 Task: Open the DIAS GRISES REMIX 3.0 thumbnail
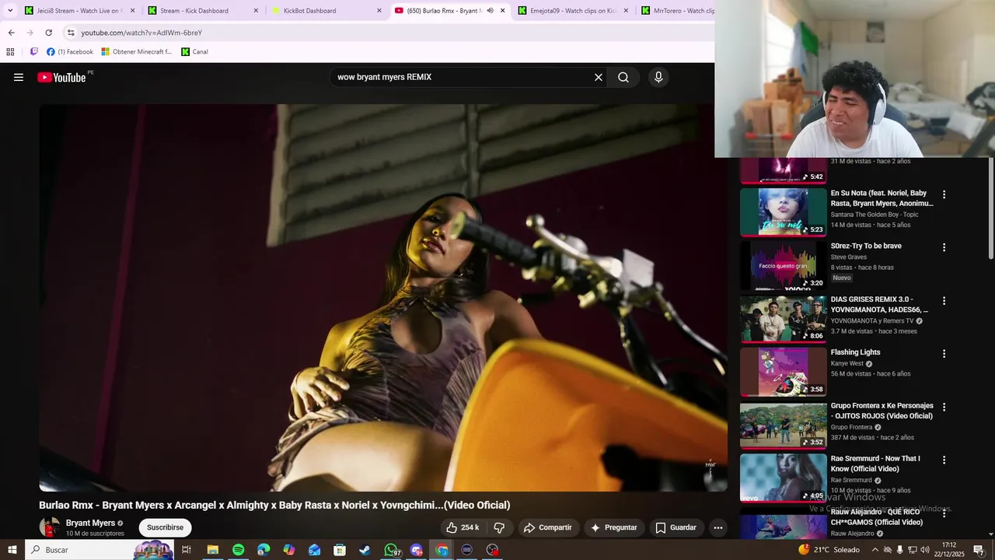pos(783,319)
